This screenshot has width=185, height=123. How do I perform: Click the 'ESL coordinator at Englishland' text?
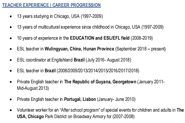click(45, 60)
